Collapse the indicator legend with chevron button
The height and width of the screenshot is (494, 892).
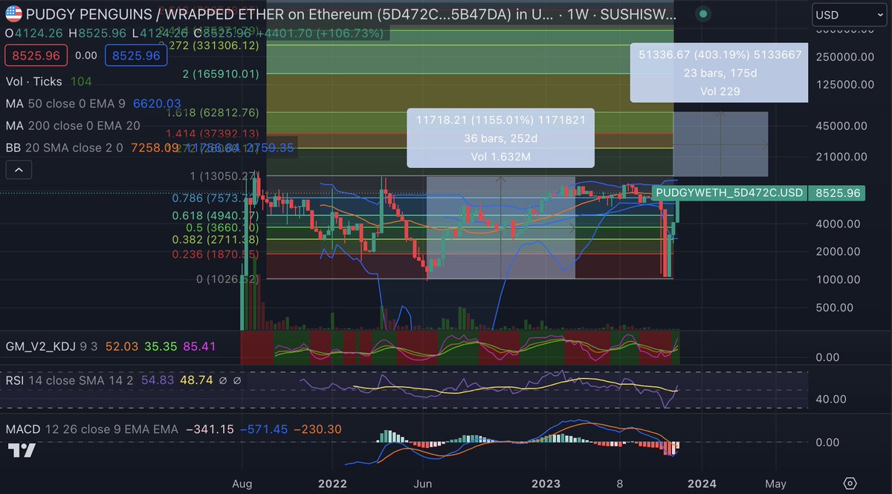(x=19, y=171)
